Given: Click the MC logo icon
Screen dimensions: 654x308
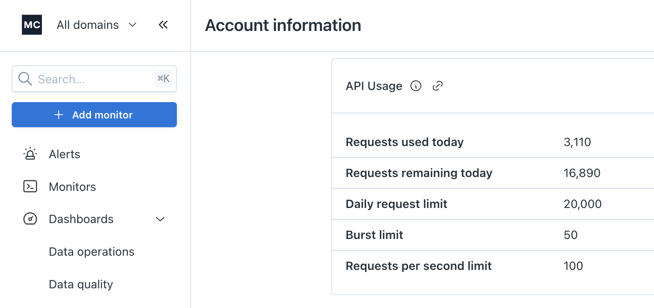Looking at the screenshot, I should (x=32, y=25).
